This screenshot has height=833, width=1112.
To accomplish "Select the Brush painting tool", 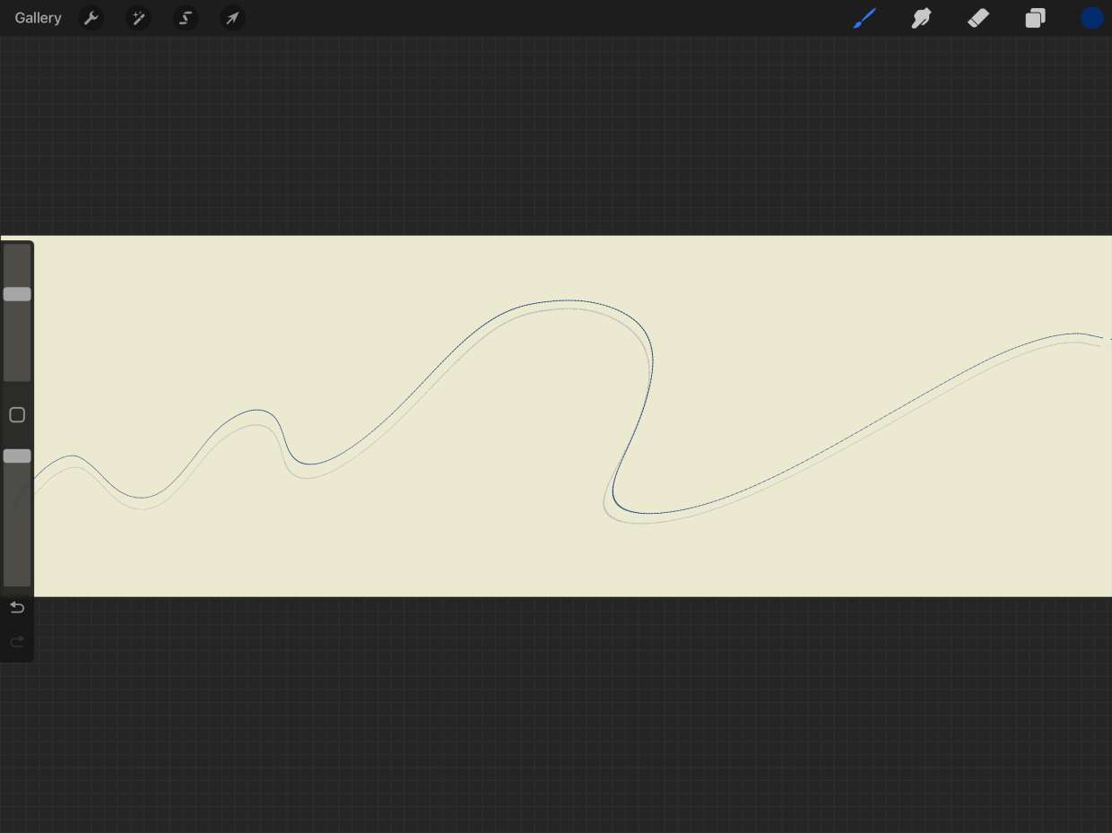I will pyautogui.click(x=864, y=18).
